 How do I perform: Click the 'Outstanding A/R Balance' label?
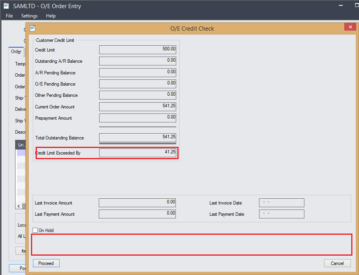coord(58,61)
